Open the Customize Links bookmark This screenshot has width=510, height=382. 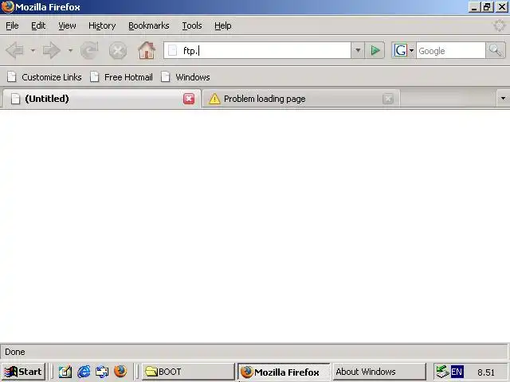pos(45,77)
